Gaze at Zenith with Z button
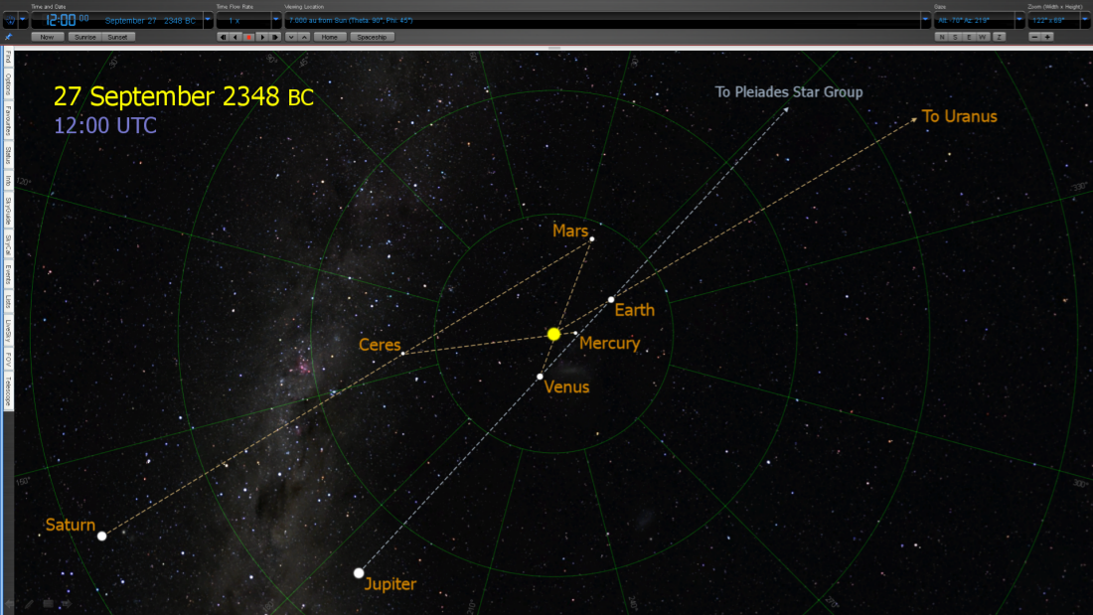1093x615 pixels. (999, 37)
